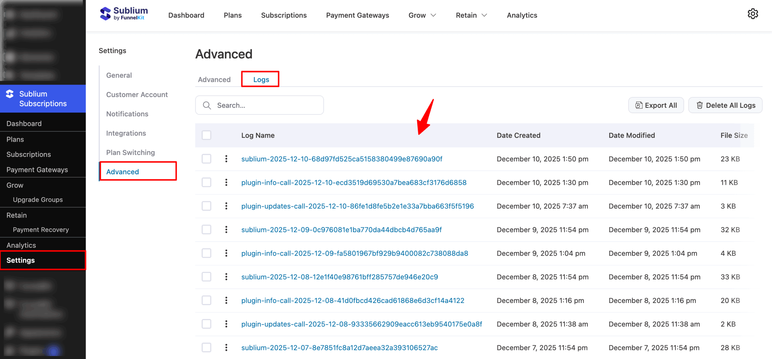Open Plan Switching settings section
772x359 pixels.
pyautogui.click(x=130, y=153)
